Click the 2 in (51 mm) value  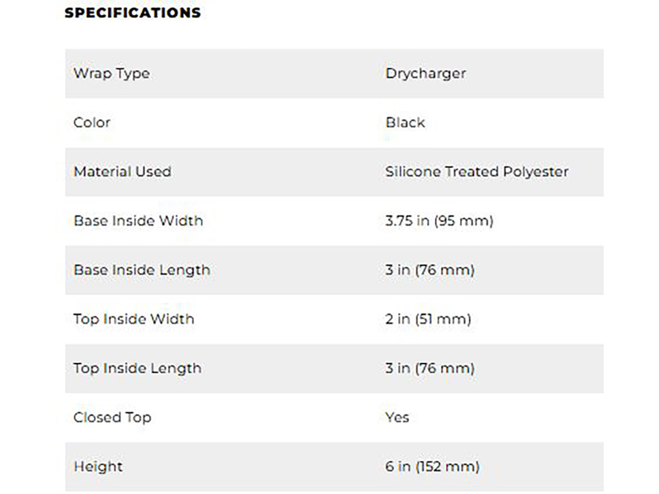[x=428, y=319]
